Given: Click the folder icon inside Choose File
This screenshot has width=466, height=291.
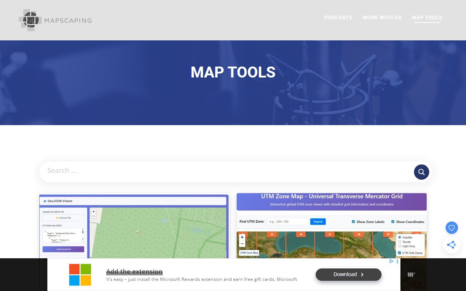Looking at the screenshot, I should tap(57, 218).
